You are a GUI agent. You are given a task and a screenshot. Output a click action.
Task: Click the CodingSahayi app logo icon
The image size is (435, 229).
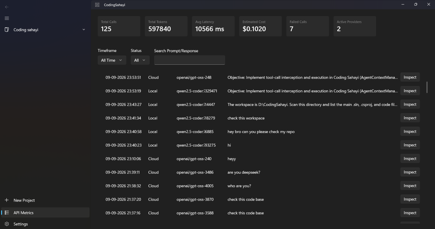pos(97,5)
